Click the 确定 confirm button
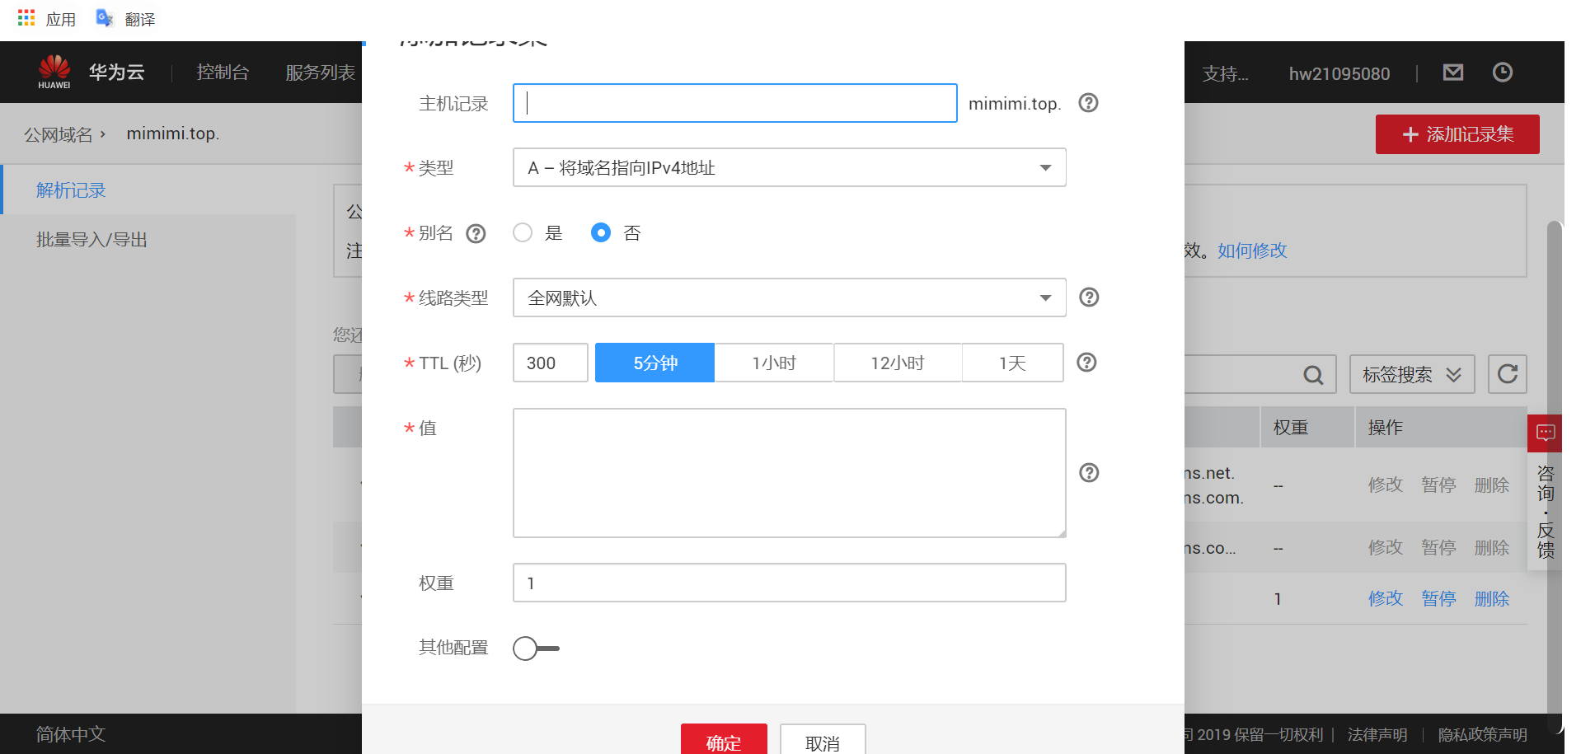The width and height of the screenshot is (1581, 754). 723,741
